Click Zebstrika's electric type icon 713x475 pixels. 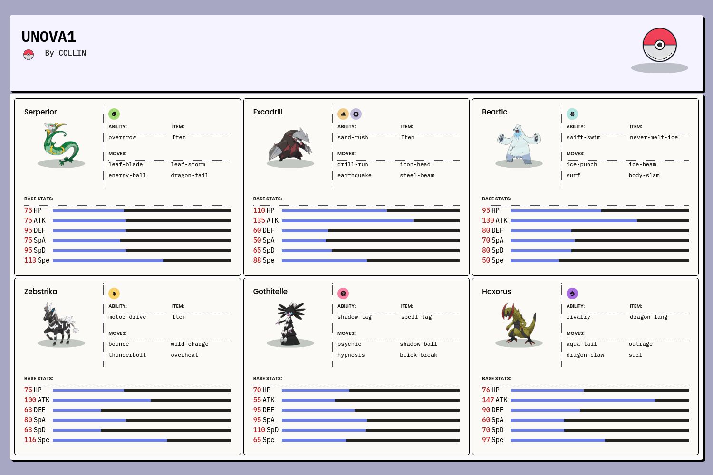(x=114, y=294)
